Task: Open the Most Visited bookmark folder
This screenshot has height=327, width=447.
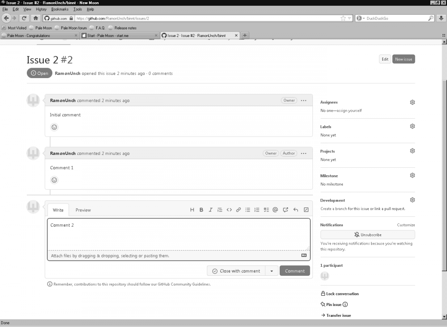Action: [x=14, y=28]
